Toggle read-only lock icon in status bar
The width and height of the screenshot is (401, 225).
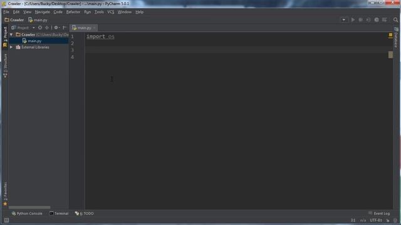388,221
